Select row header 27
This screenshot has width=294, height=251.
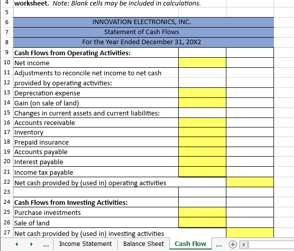(x=7, y=233)
